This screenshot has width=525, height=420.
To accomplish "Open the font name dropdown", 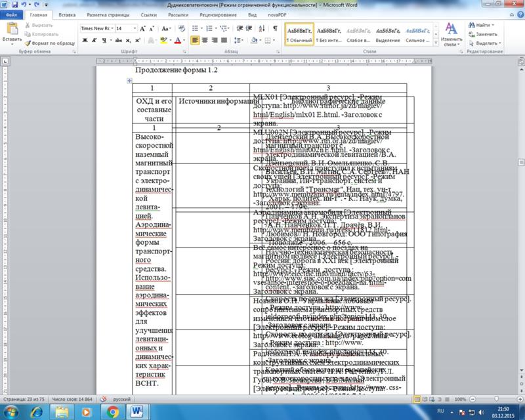I will [112, 29].
